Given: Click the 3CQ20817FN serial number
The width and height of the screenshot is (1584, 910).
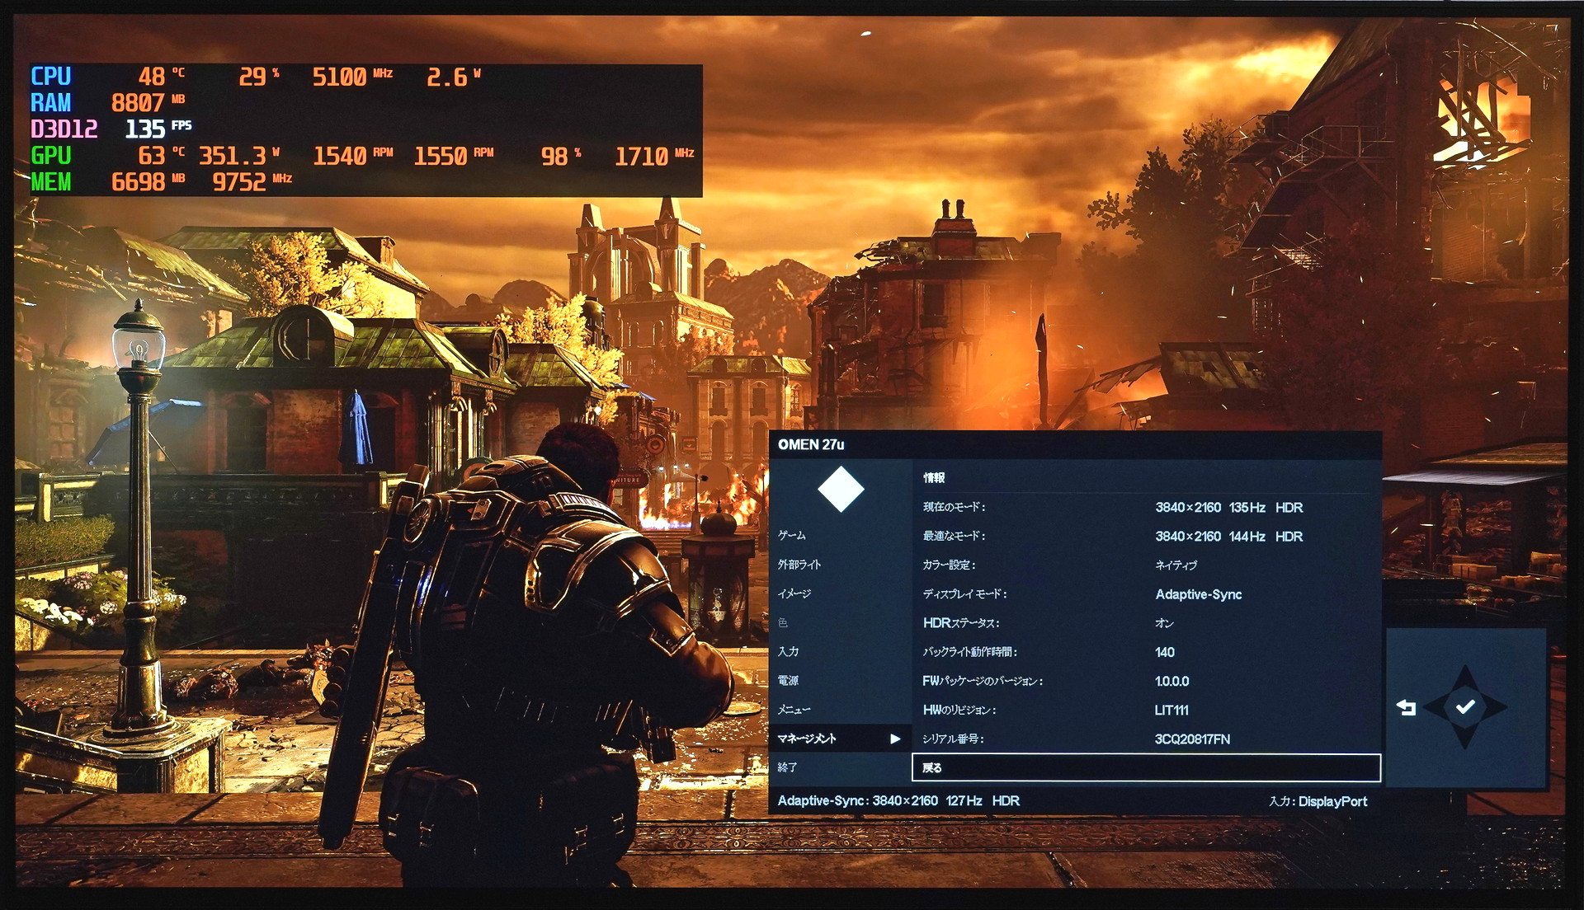Looking at the screenshot, I should pyautogui.click(x=1192, y=739).
